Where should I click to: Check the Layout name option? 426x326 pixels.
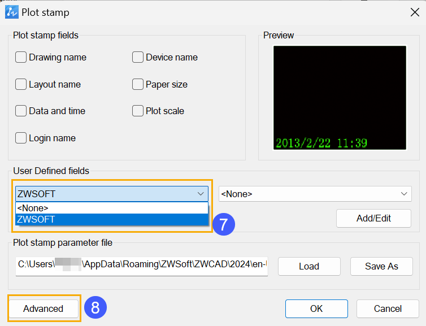pos(21,84)
